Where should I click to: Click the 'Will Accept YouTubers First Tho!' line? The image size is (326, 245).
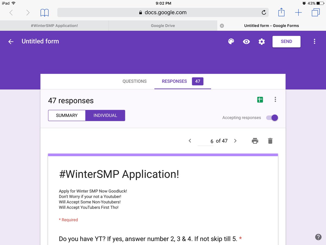[89, 207]
